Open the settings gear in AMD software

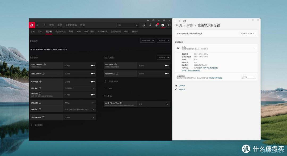(x=163, y=25)
